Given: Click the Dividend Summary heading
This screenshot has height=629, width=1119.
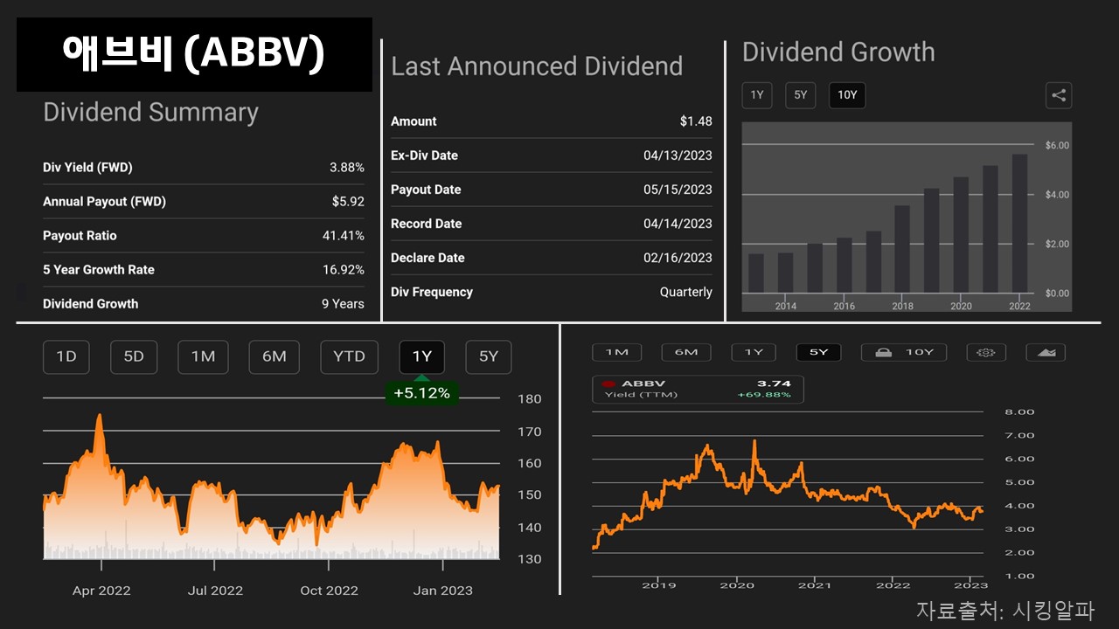Looking at the screenshot, I should (150, 112).
